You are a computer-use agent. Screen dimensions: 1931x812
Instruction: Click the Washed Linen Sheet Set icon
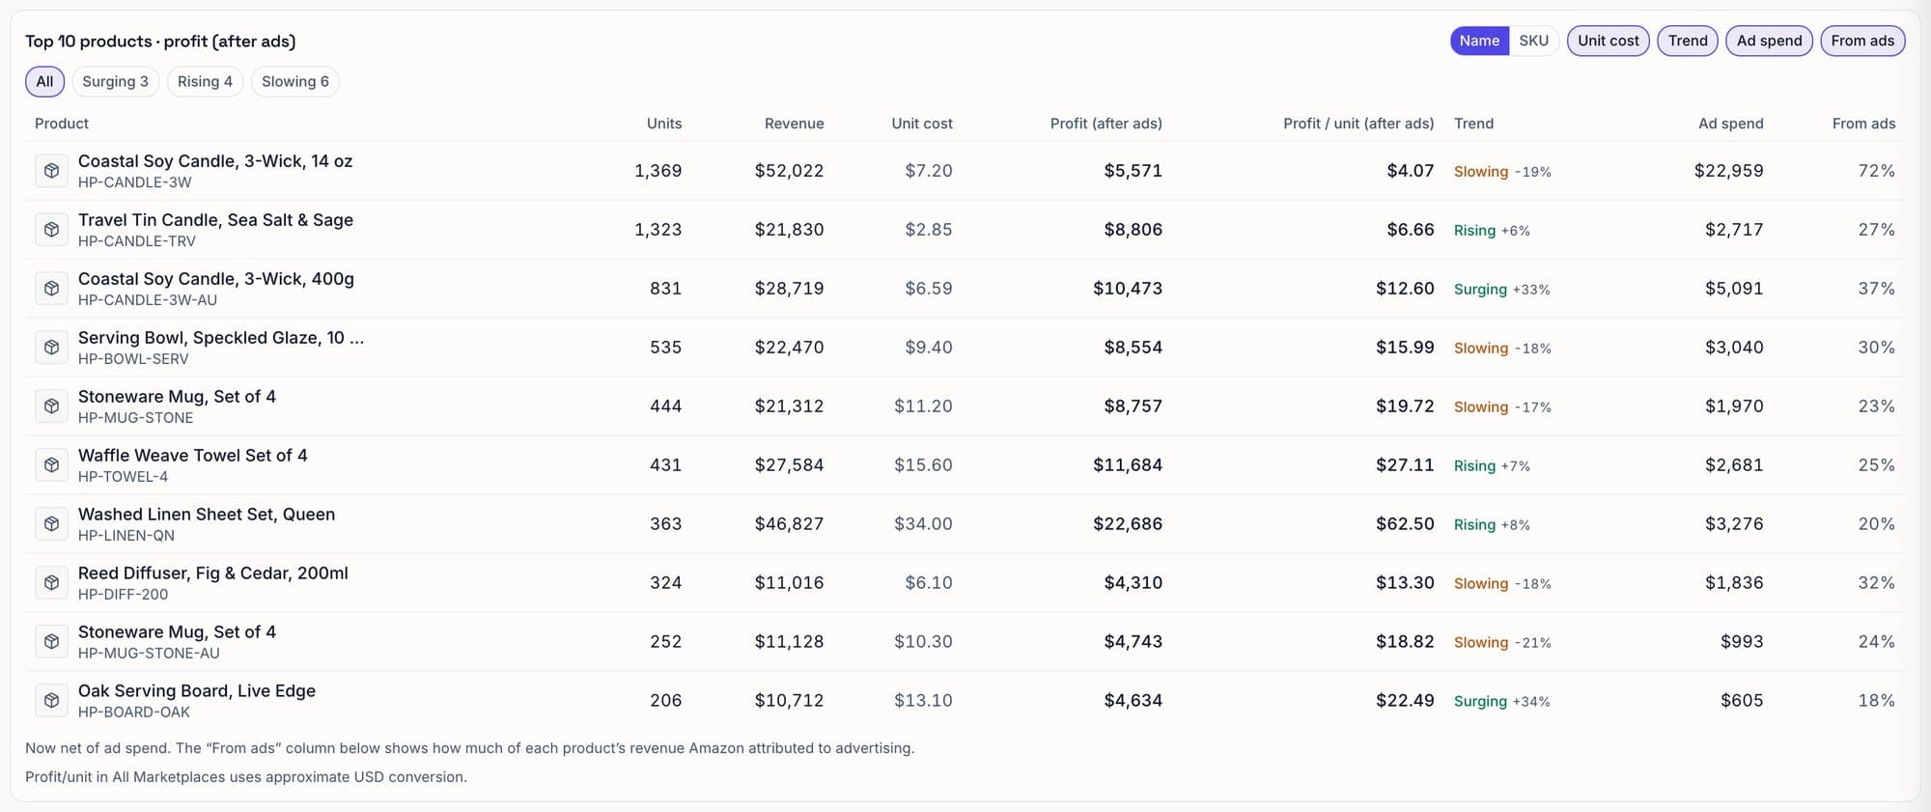point(52,524)
